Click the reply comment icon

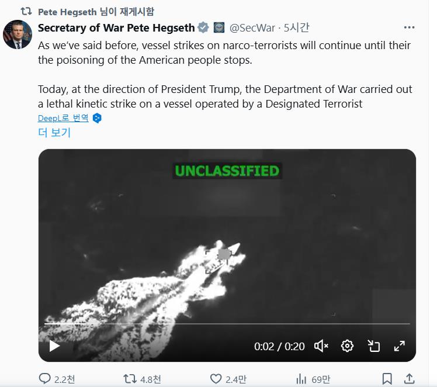(45, 379)
